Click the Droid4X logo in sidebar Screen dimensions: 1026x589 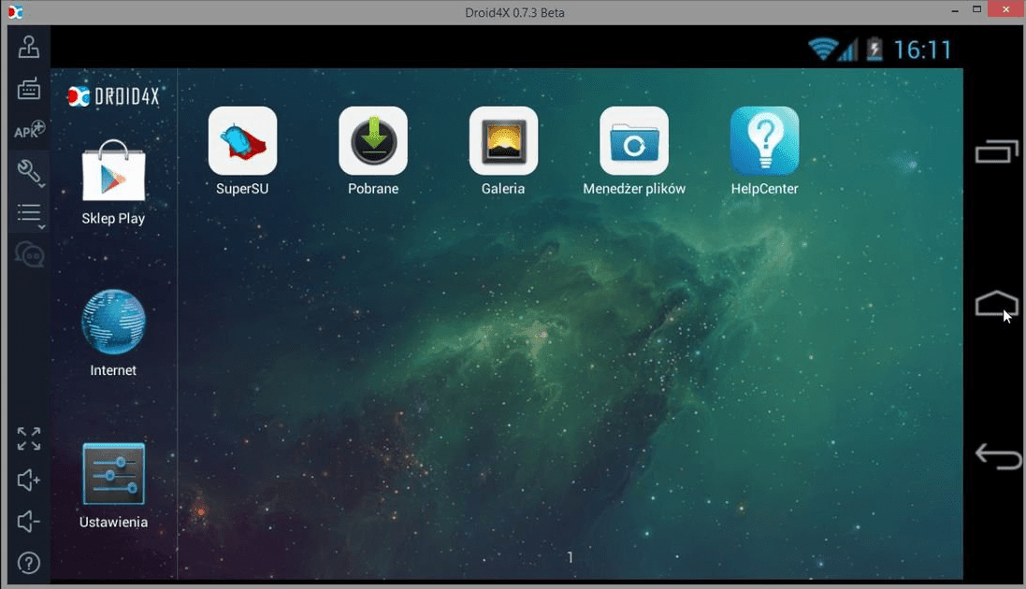pyautogui.click(x=113, y=97)
